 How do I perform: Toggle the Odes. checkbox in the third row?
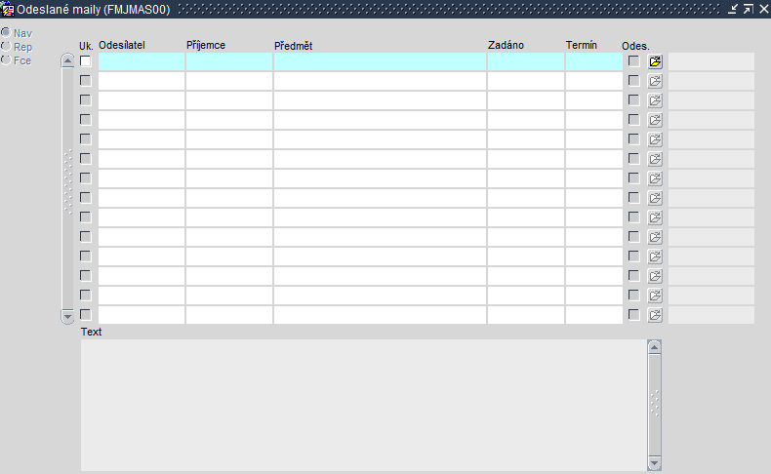[x=633, y=100]
